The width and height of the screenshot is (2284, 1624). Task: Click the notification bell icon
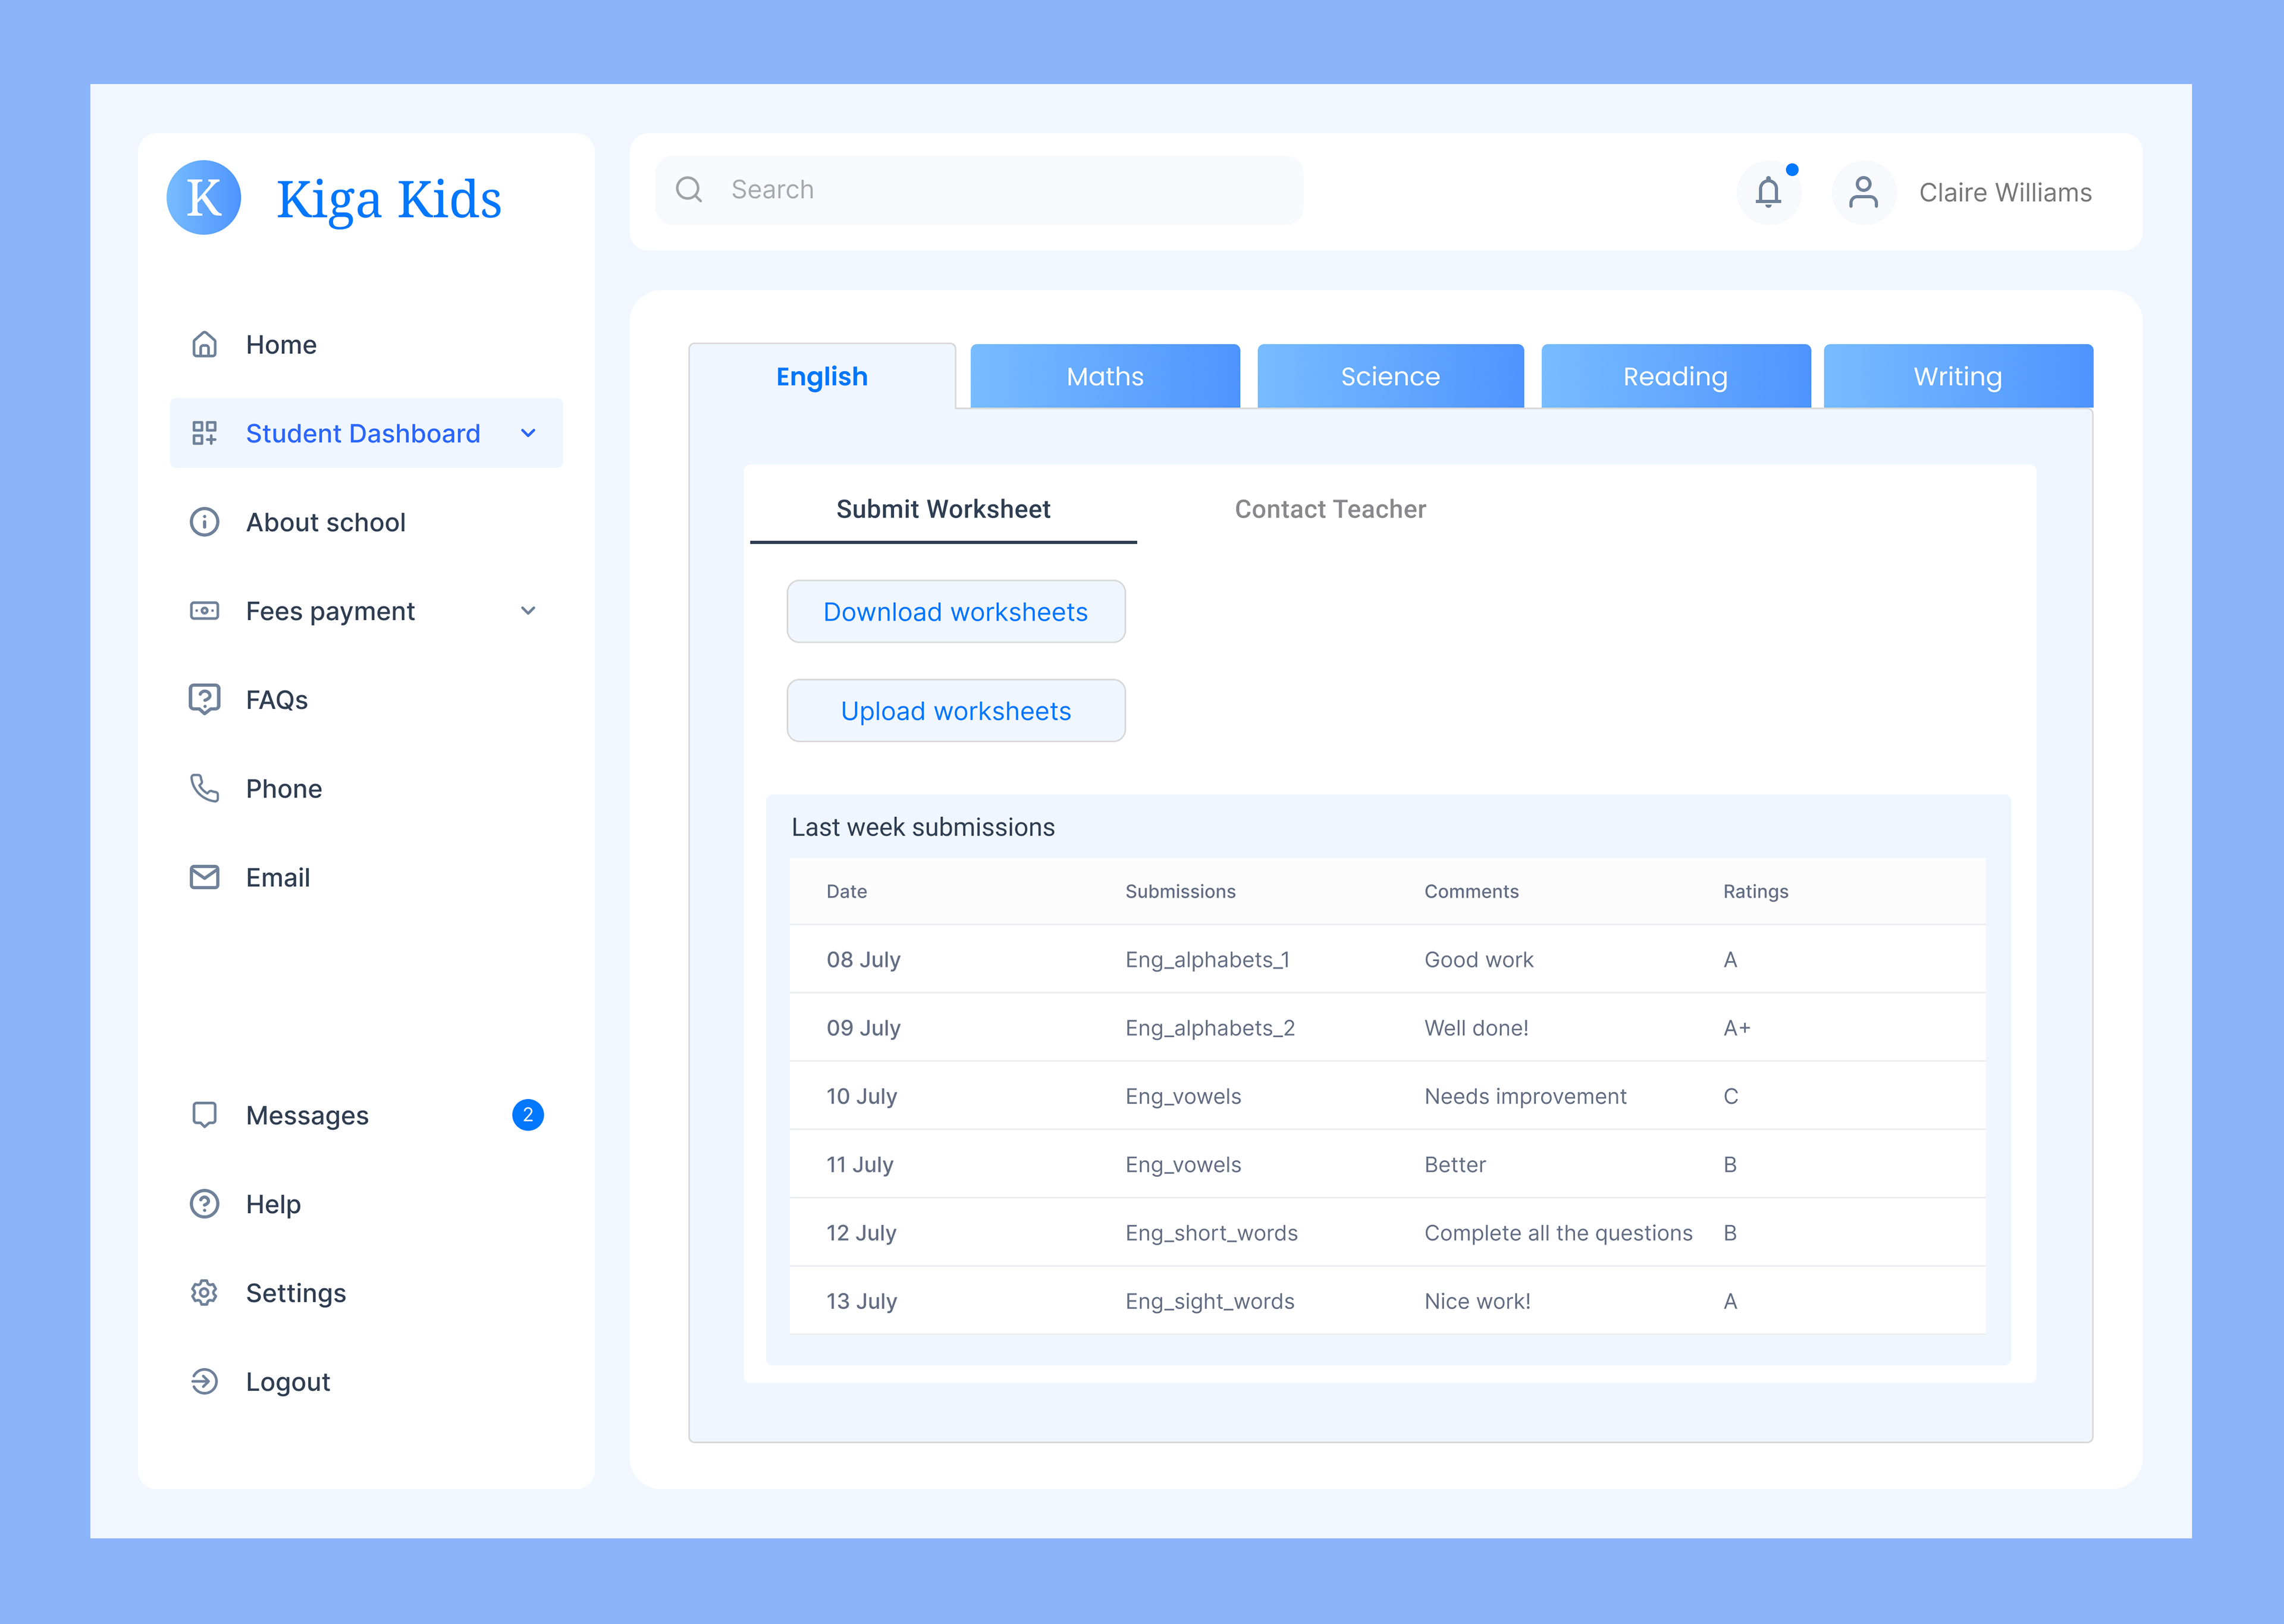pos(1768,192)
